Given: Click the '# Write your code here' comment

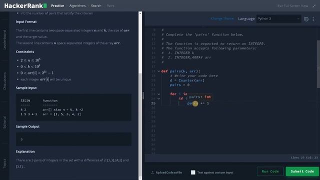Looking at the screenshot, I should pos(194,75).
